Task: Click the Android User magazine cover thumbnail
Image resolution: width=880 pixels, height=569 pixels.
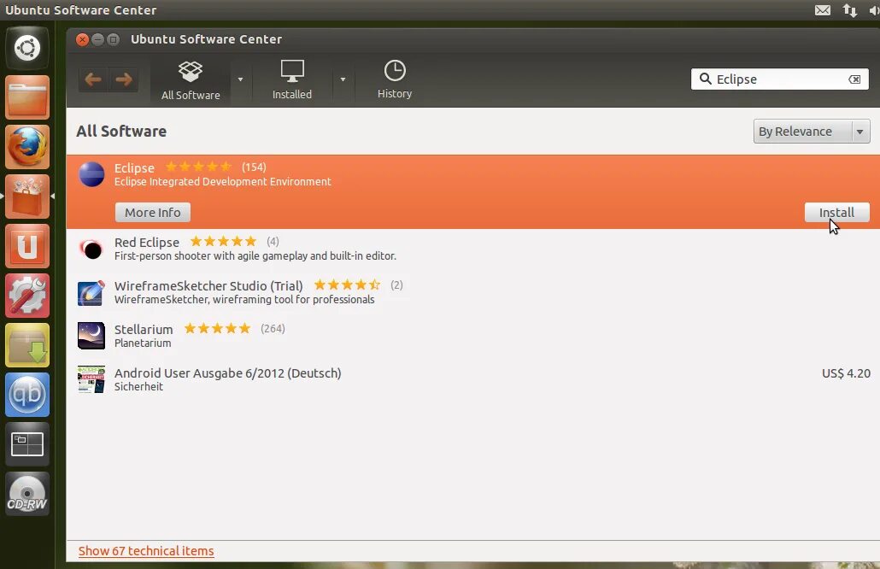Action: point(91,379)
